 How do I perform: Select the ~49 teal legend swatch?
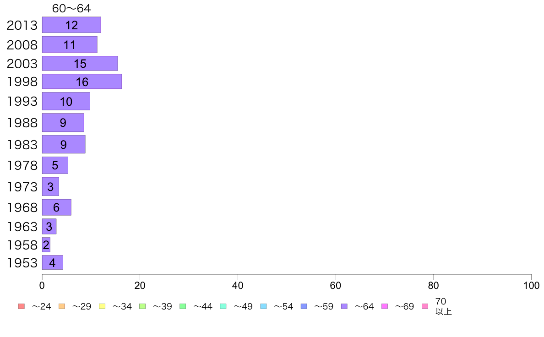tap(223, 306)
